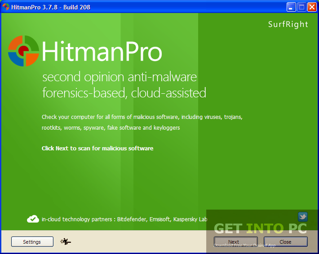The image size is (319, 254).
Task: Minimize the HitmanPro window
Action: [291, 7]
